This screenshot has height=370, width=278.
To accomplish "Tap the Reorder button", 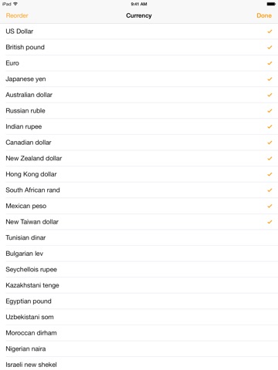I will coord(17,15).
